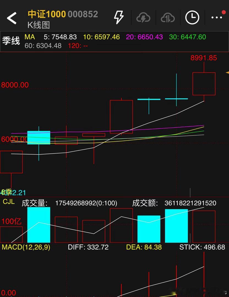Tap the 中证1000 index title
This screenshot has width=229, height=297.
tap(47, 14)
